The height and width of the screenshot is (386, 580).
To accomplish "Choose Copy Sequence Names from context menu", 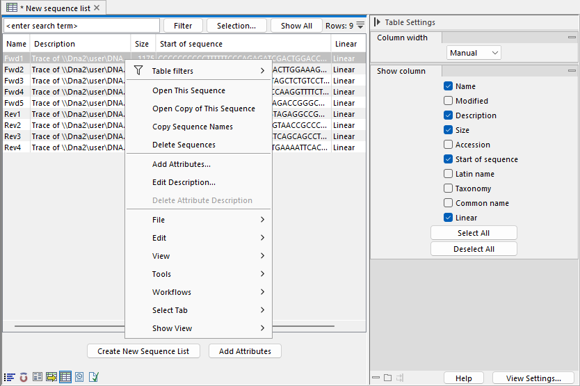I will (x=193, y=127).
